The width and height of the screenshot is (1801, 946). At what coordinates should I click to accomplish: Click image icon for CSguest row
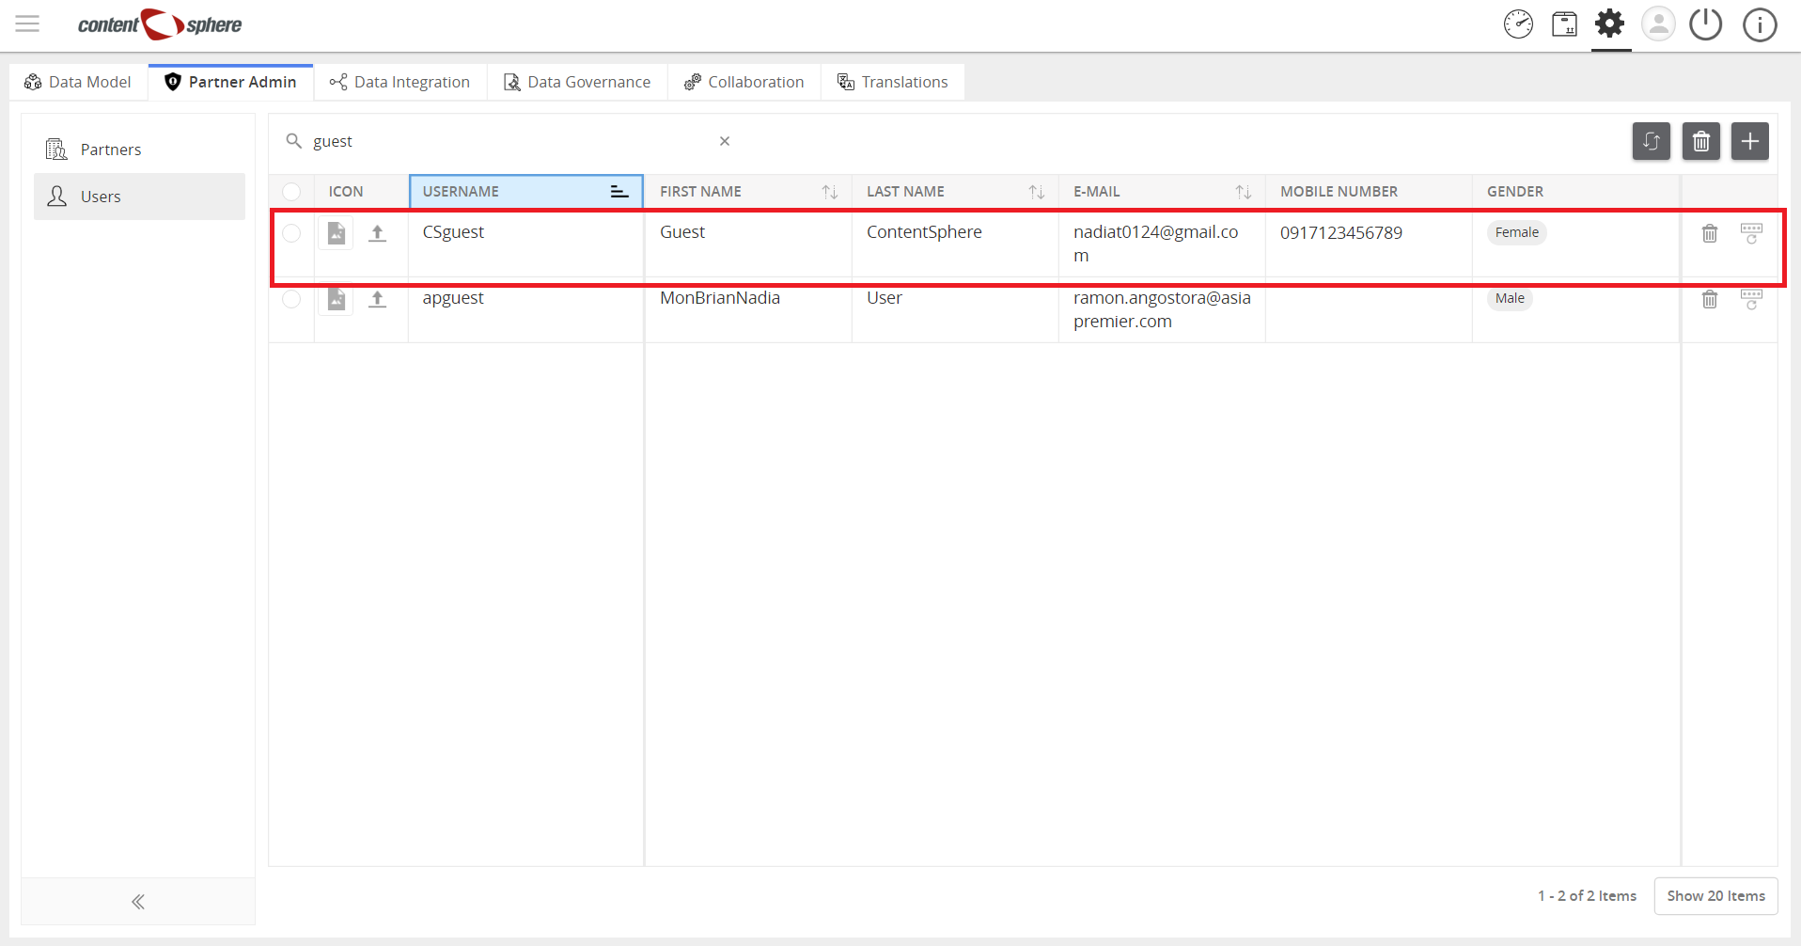coord(336,233)
